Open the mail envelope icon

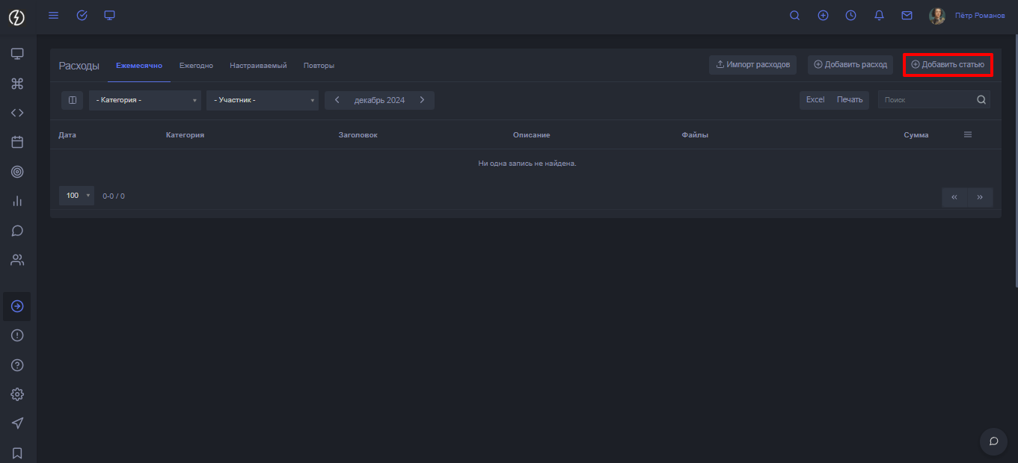907,15
